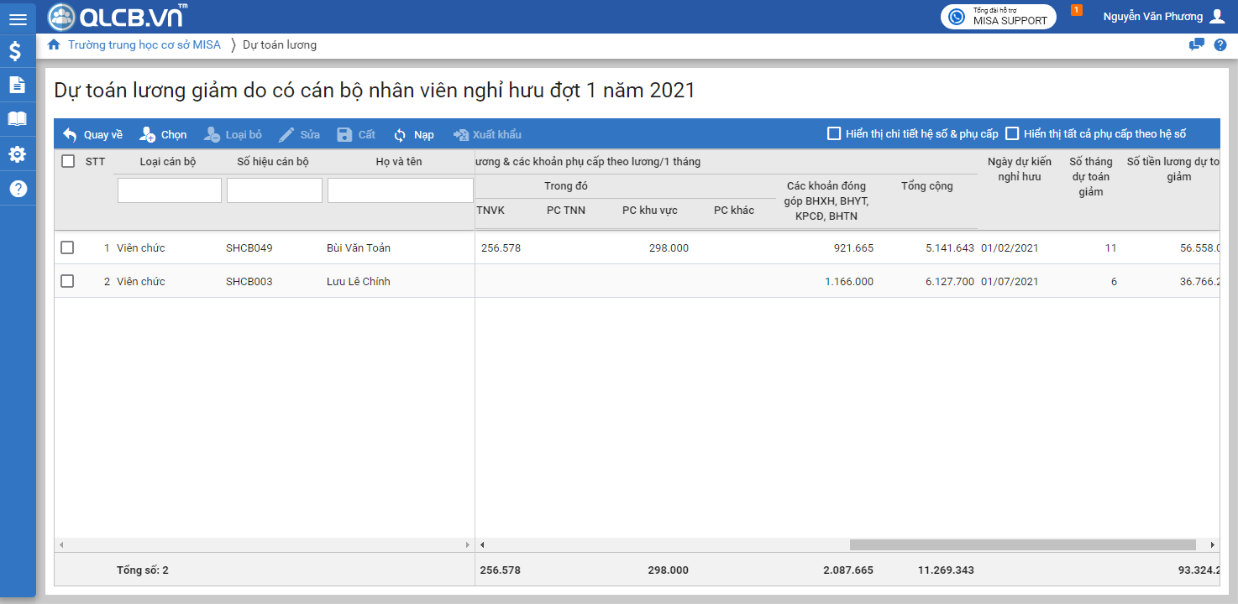Toggle 'Hiển thị tất cả phụ cấp theo hệ số'
1238x604 pixels.
tap(1012, 133)
